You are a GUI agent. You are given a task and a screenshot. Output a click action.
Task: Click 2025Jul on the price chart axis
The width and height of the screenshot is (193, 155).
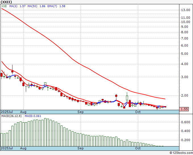coord(7,112)
